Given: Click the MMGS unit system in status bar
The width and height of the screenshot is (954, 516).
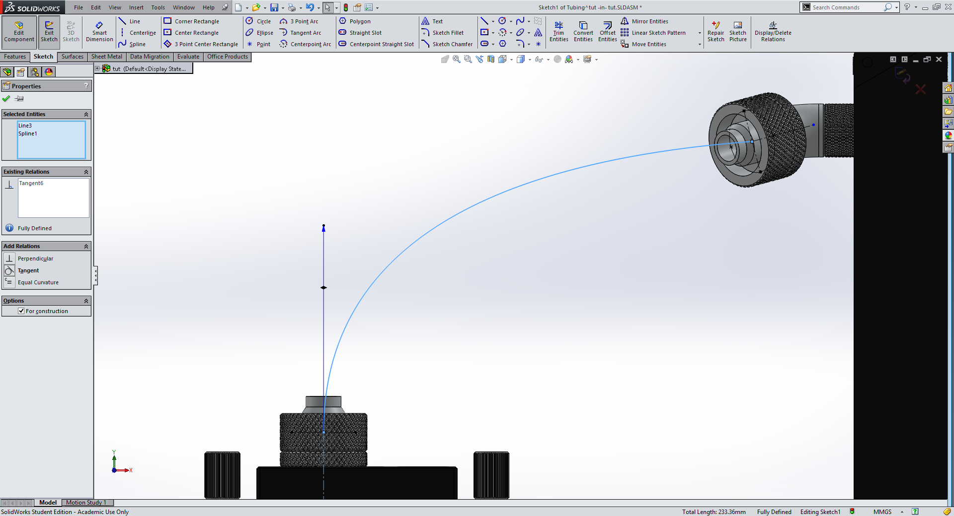Looking at the screenshot, I should (882, 512).
